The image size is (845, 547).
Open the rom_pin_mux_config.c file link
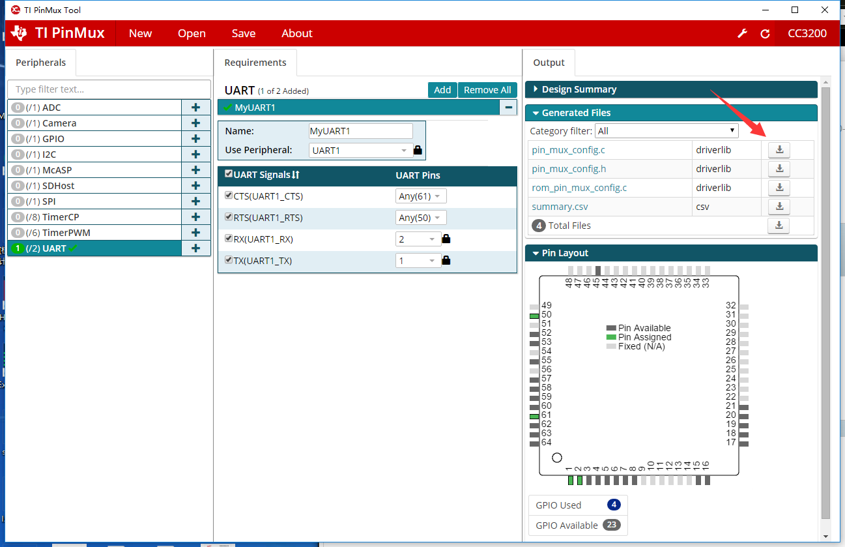[x=579, y=188]
